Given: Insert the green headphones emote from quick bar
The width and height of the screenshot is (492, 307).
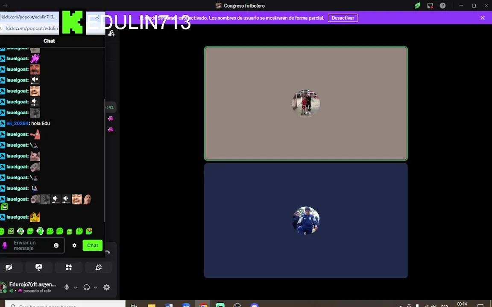Looking at the screenshot, I should (40, 231).
